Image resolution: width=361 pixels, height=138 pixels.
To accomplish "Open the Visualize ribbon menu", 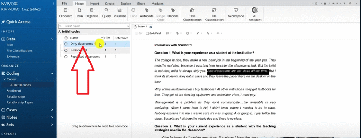I will [x=120, y=13].
